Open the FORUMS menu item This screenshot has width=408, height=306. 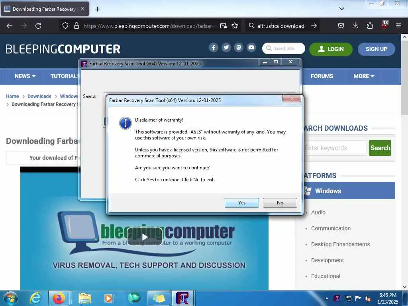(322, 76)
